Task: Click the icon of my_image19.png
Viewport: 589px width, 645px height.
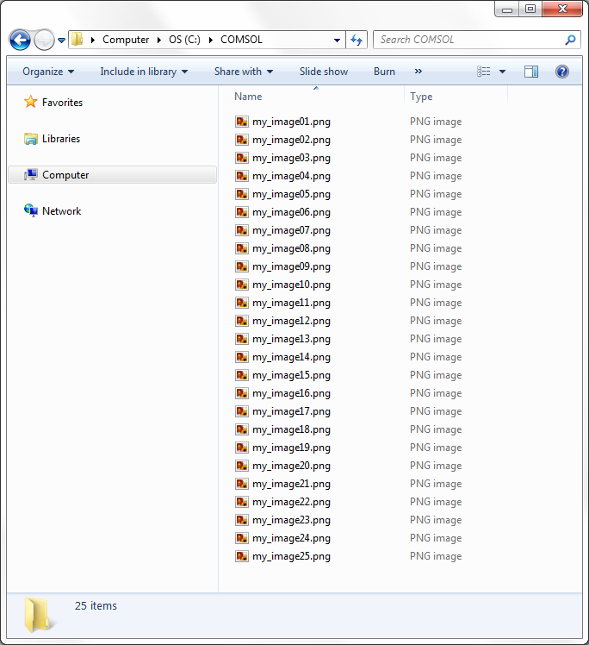Action: coord(242,448)
